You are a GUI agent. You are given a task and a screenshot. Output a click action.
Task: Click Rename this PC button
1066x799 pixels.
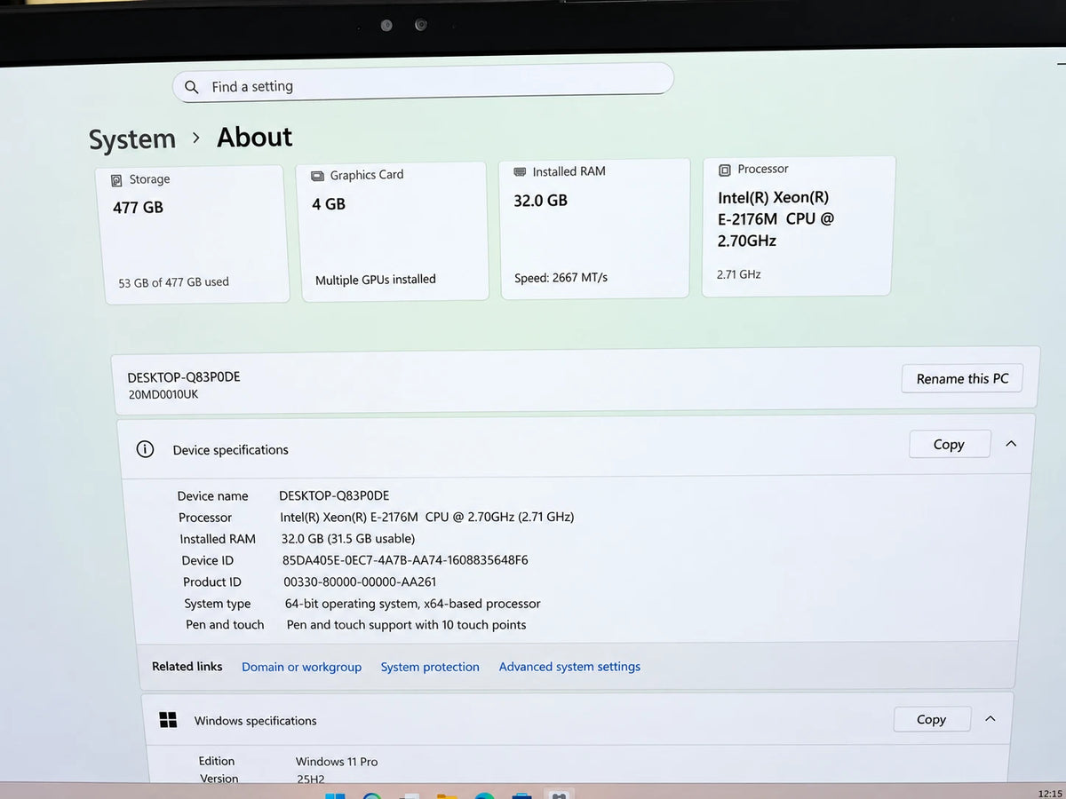pyautogui.click(x=962, y=378)
